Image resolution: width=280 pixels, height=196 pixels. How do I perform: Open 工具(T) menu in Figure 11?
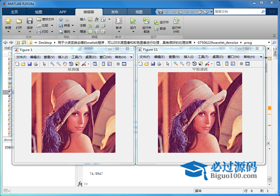[x=203, y=57]
